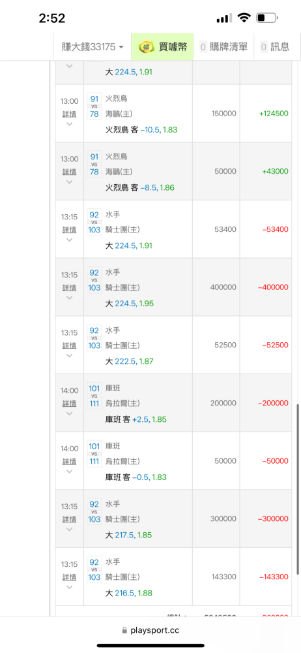Open the 訊息 messages tab
Screen dimensions: 301x653
coord(275,46)
